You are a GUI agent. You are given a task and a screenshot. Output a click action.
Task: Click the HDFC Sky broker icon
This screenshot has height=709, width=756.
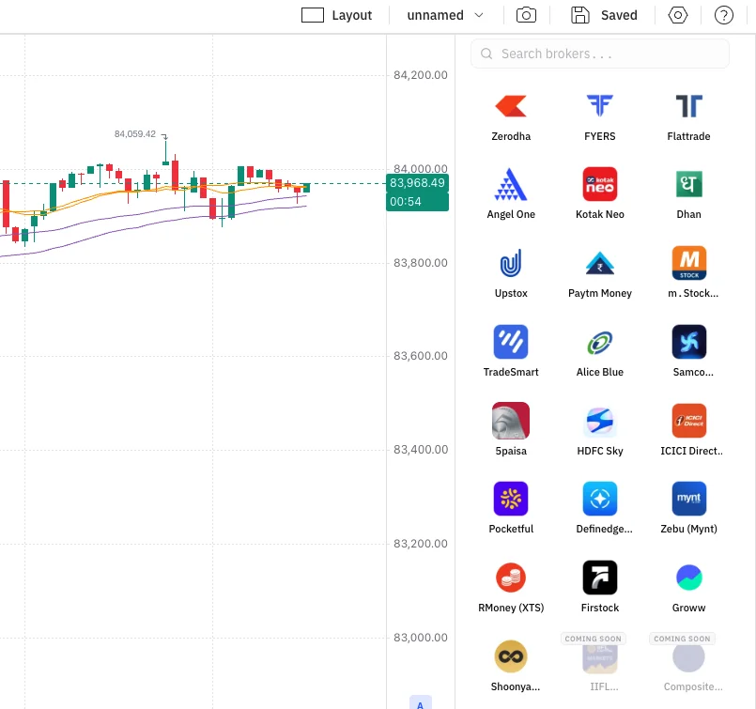tap(600, 421)
